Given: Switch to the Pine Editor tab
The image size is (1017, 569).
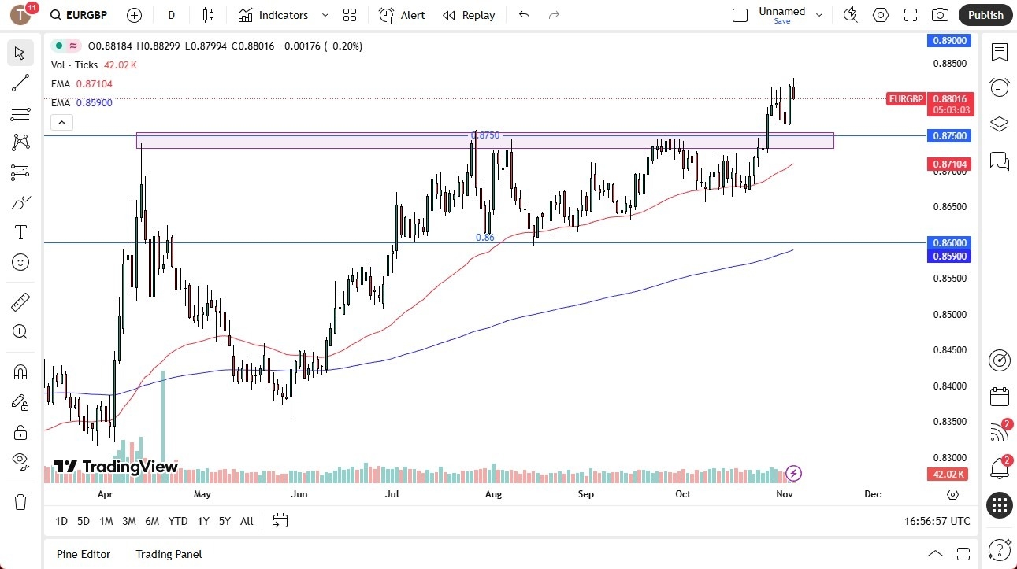Looking at the screenshot, I should coord(83,554).
